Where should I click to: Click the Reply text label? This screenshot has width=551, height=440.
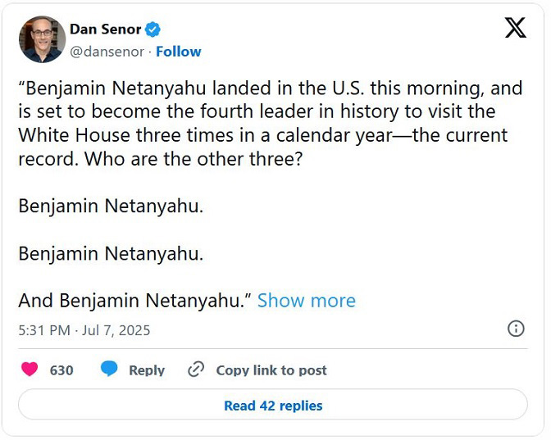147,370
